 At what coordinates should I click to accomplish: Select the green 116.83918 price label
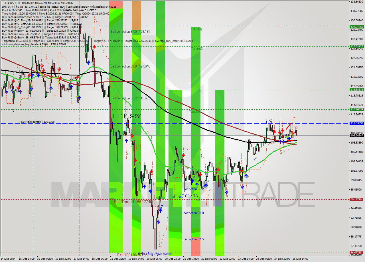(x=357, y=89)
